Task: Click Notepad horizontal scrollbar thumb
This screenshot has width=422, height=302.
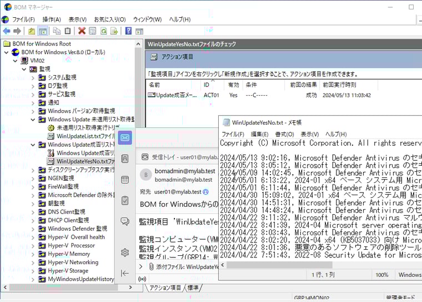Action: click(279, 265)
